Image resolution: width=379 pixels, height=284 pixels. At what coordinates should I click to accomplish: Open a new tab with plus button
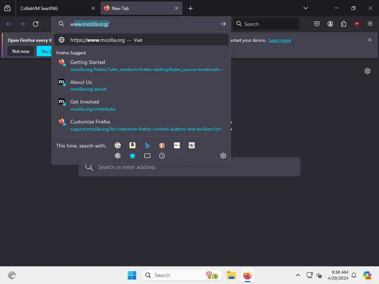191,9
